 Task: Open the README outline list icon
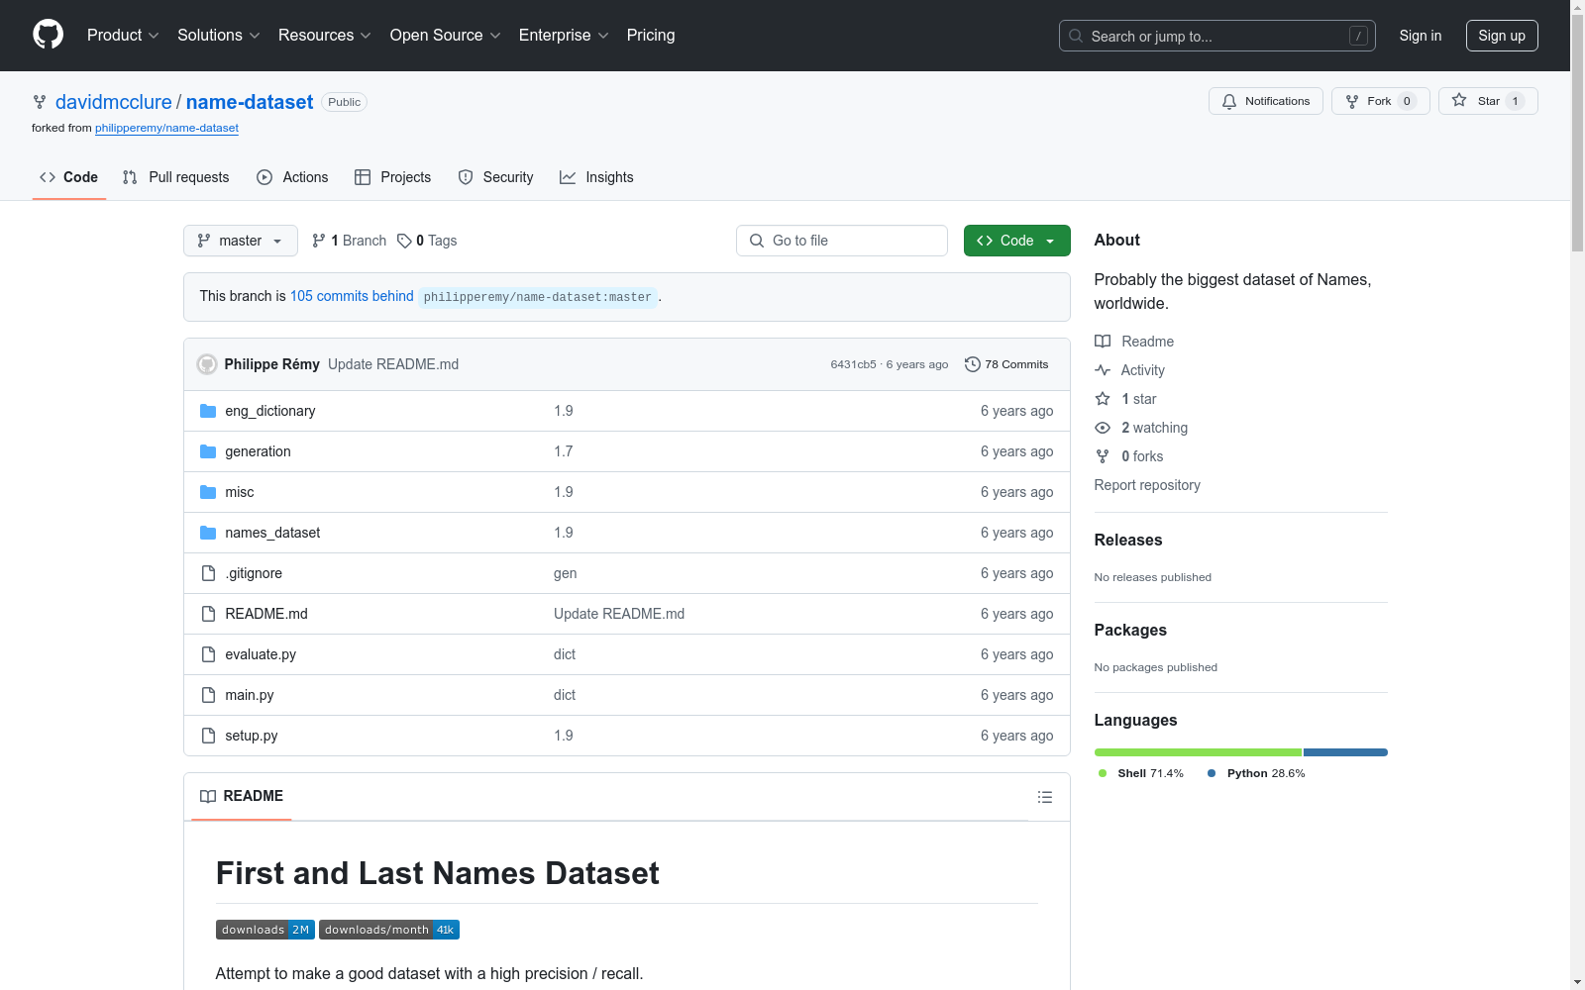pyautogui.click(x=1044, y=797)
